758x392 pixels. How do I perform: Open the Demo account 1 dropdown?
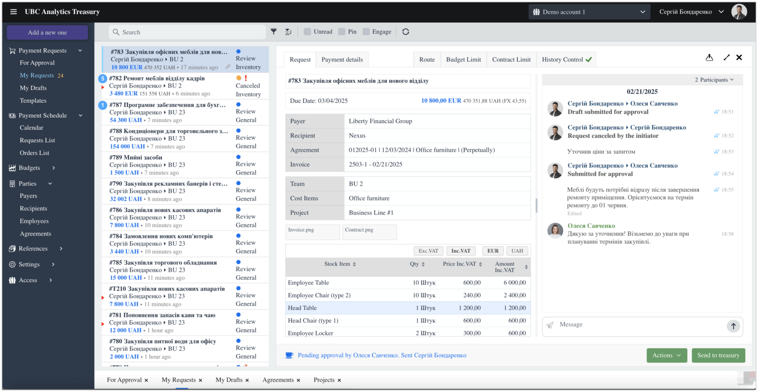click(589, 12)
